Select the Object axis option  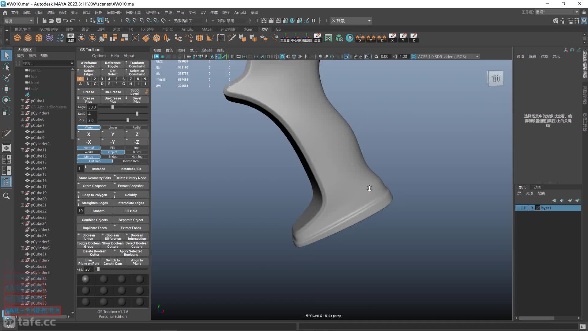coord(113,152)
